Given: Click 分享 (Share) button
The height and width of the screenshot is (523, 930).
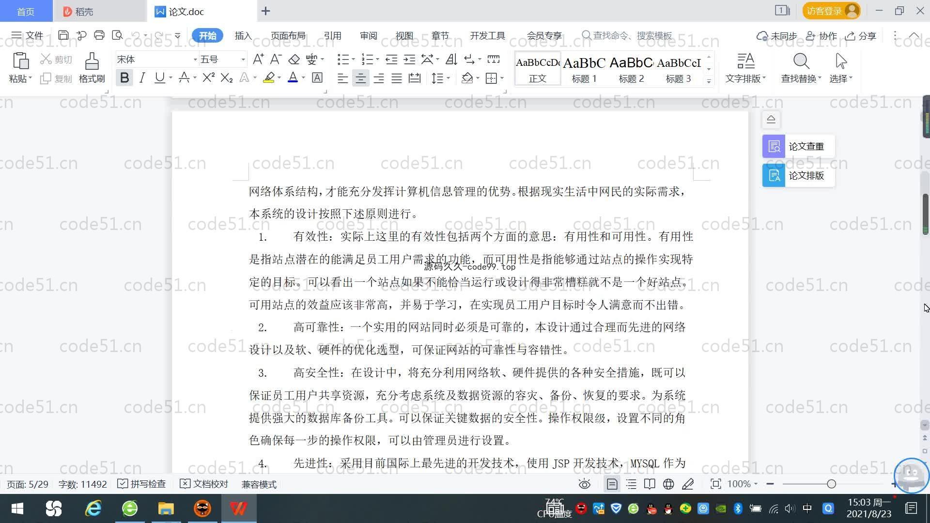Looking at the screenshot, I should point(861,36).
